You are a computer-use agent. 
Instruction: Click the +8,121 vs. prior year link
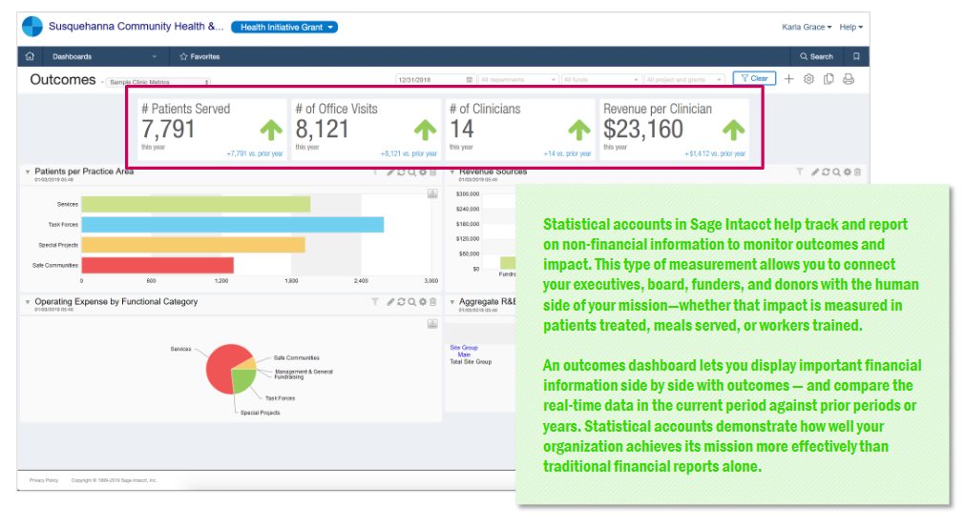coord(409,153)
